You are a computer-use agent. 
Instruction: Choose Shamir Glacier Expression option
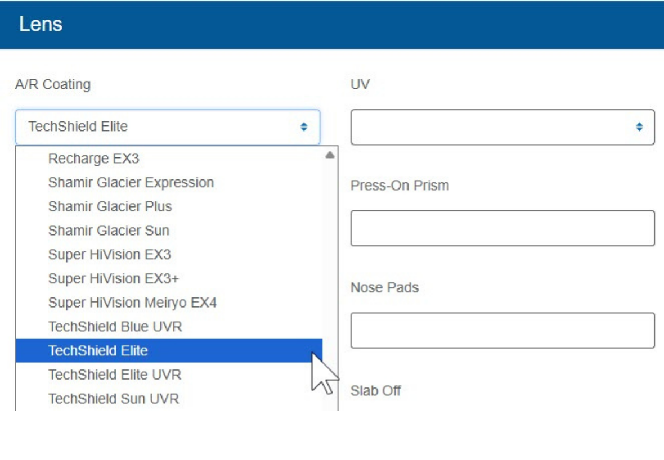(x=131, y=183)
